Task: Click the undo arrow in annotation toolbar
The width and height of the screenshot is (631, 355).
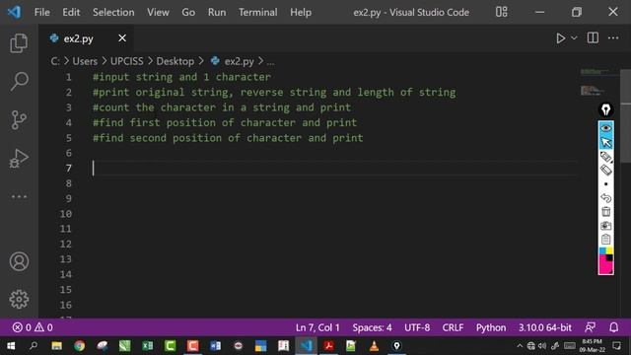Action: (x=605, y=198)
